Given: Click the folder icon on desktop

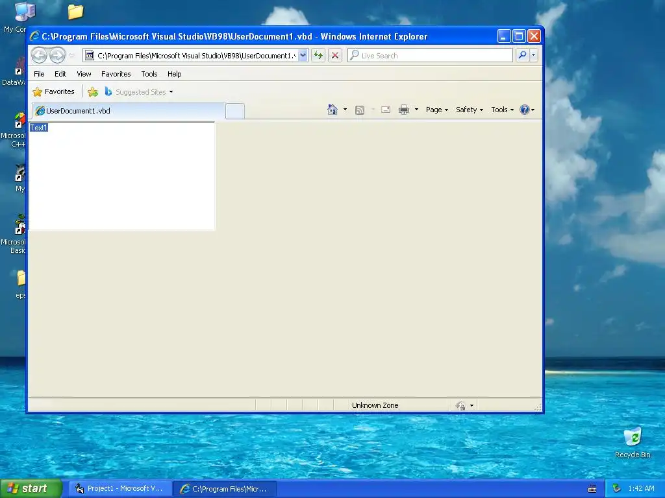Looking at the screenshot, I should pyautogui.click(x=75, y=12).
